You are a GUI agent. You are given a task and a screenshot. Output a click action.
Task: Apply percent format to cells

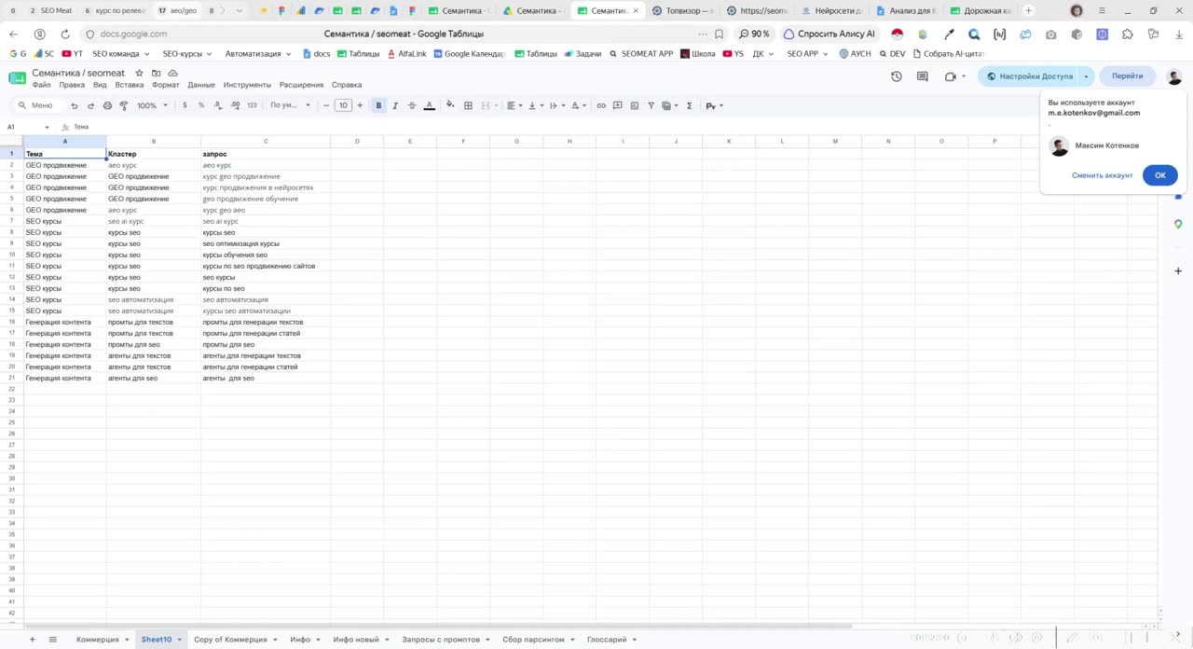[201, 105]
